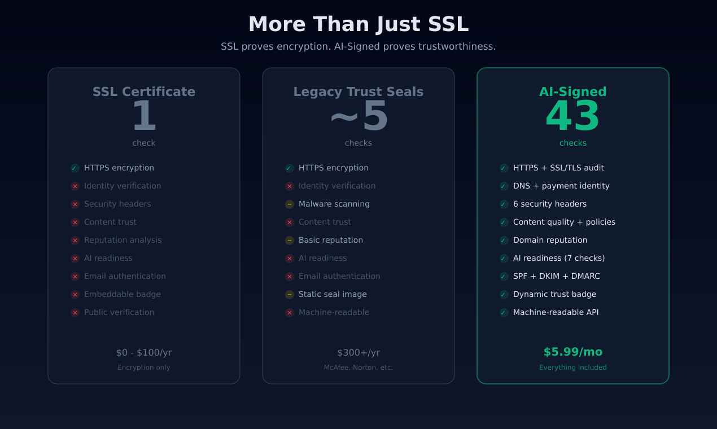Click the check icon beside Machine-readable API
Viewport: 717px width, 429px height.
[x=504, y=313]
